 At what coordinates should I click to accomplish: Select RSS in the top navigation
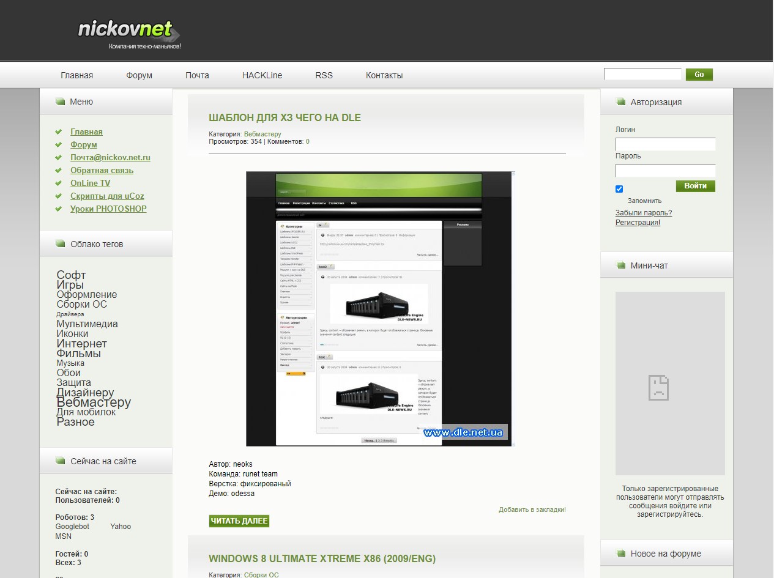click(x=324, y=75)
